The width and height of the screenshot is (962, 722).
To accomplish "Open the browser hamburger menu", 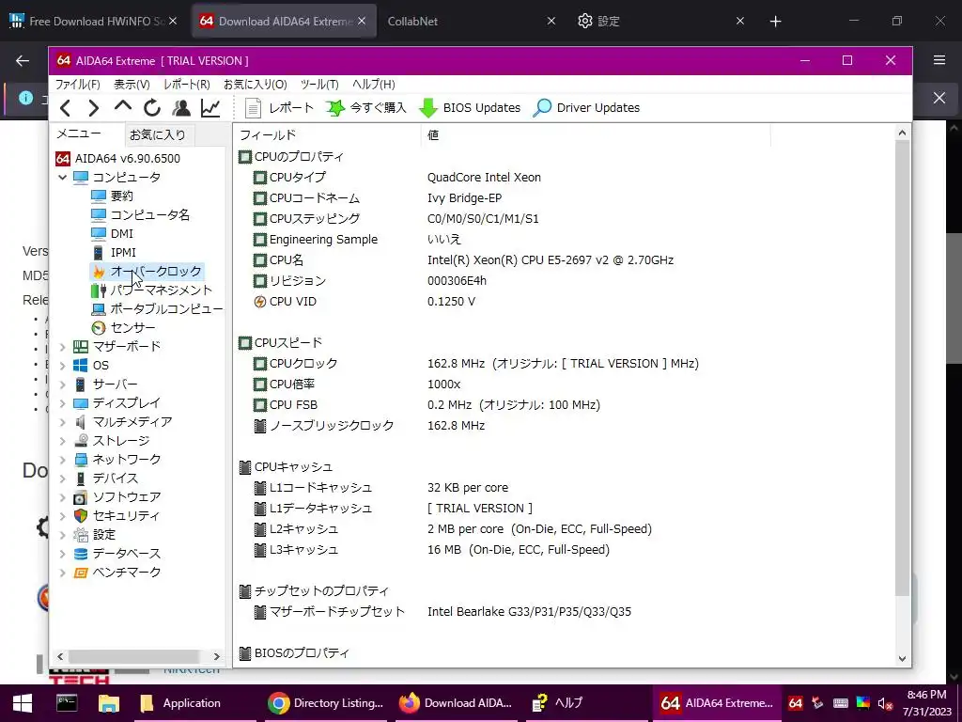I will [x=939, y=60].
